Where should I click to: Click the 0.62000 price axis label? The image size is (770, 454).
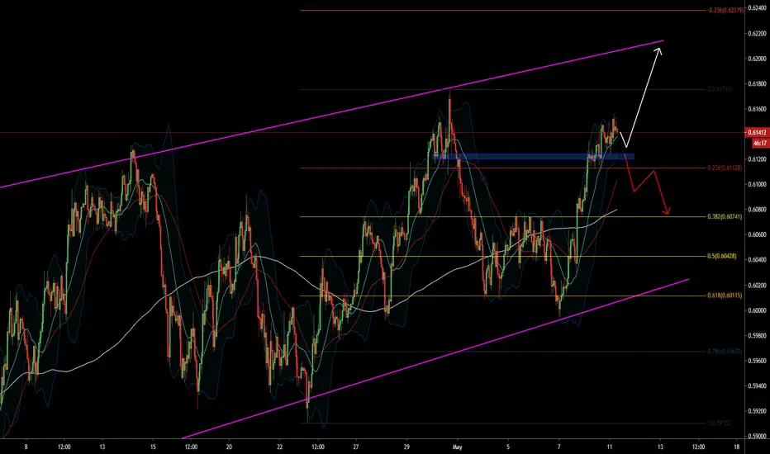coord(757,59)
